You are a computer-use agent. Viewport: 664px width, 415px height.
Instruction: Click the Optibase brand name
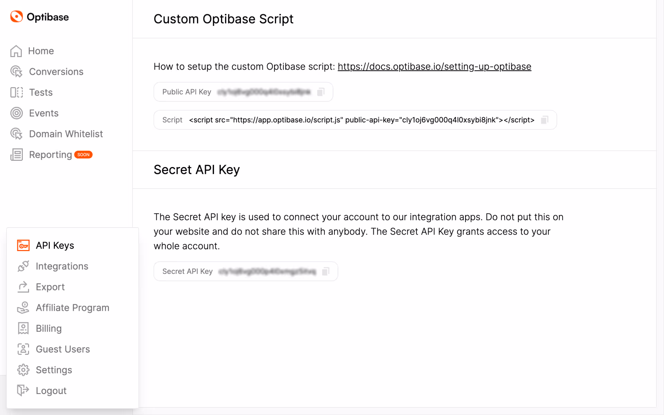pos(48,17)
